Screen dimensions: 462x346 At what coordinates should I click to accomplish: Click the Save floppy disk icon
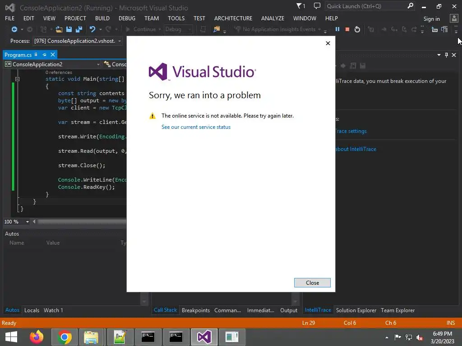tap(69, 29)
